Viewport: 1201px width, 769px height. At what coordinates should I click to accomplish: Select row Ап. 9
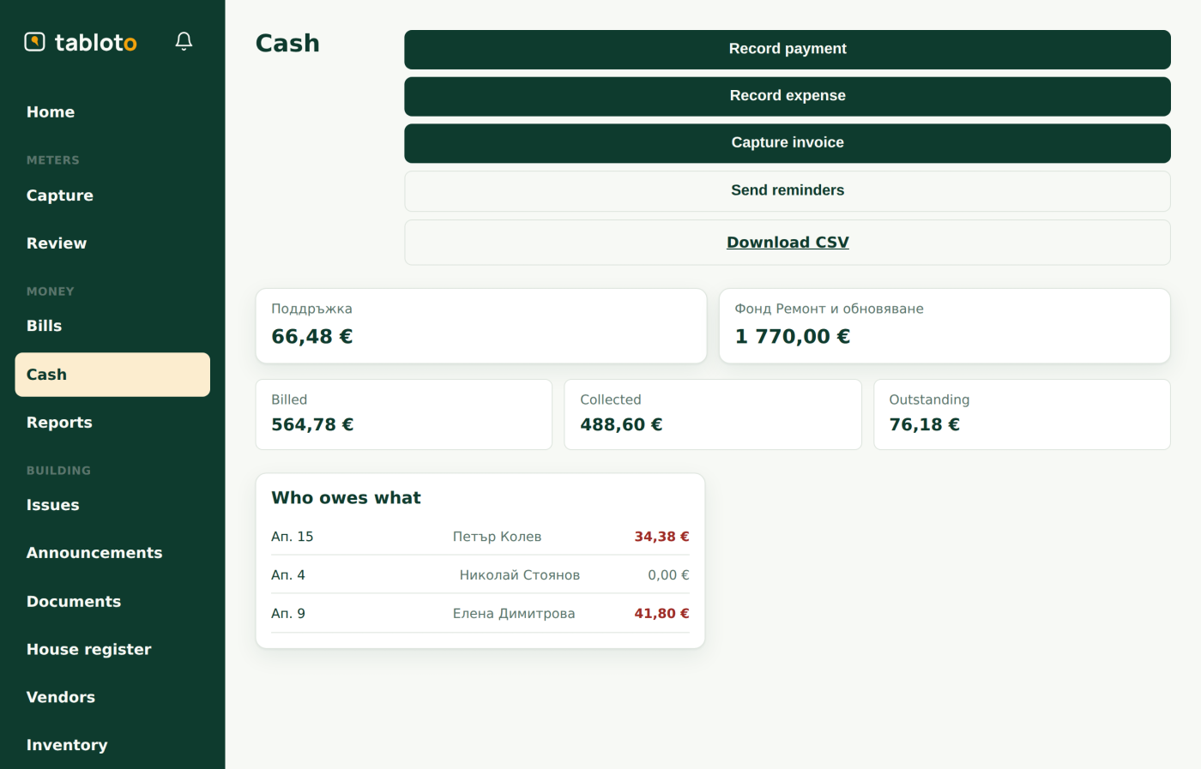pos(480,614)
